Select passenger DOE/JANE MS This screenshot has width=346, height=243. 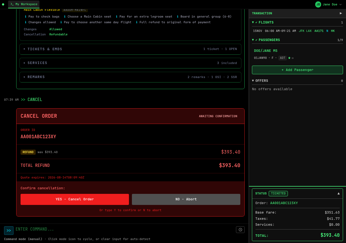point(266,51)
